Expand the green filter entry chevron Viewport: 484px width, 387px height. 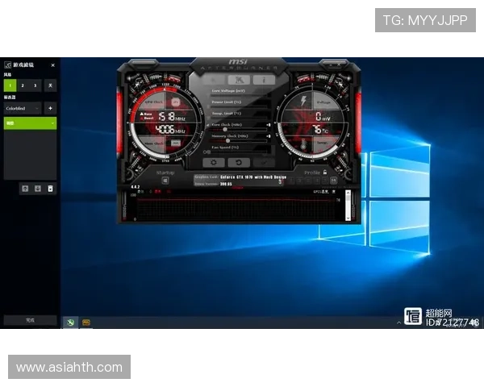point(52,123)
